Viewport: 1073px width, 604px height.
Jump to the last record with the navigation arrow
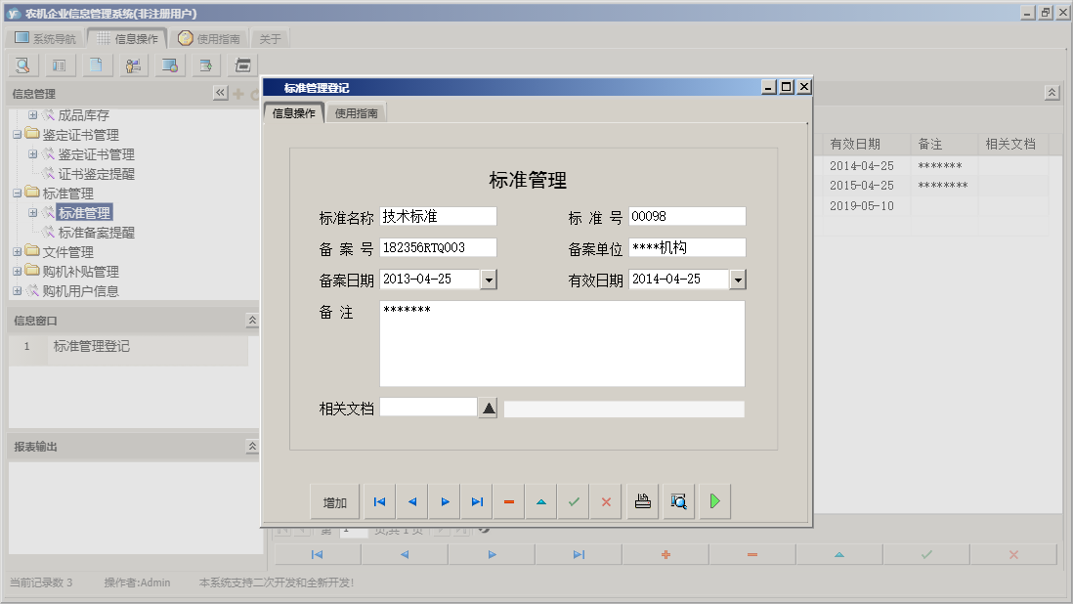click(477, 500)
